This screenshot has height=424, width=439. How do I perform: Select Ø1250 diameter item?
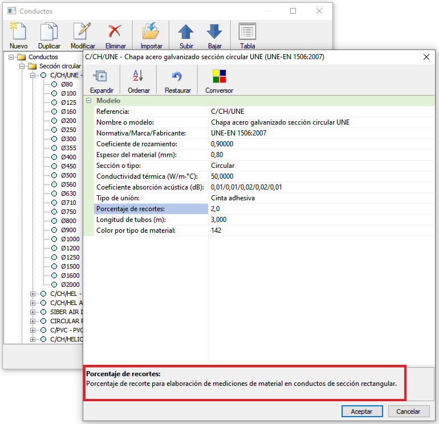[70, 257]
